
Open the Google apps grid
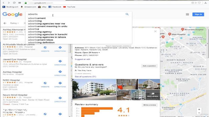(187, 14)
